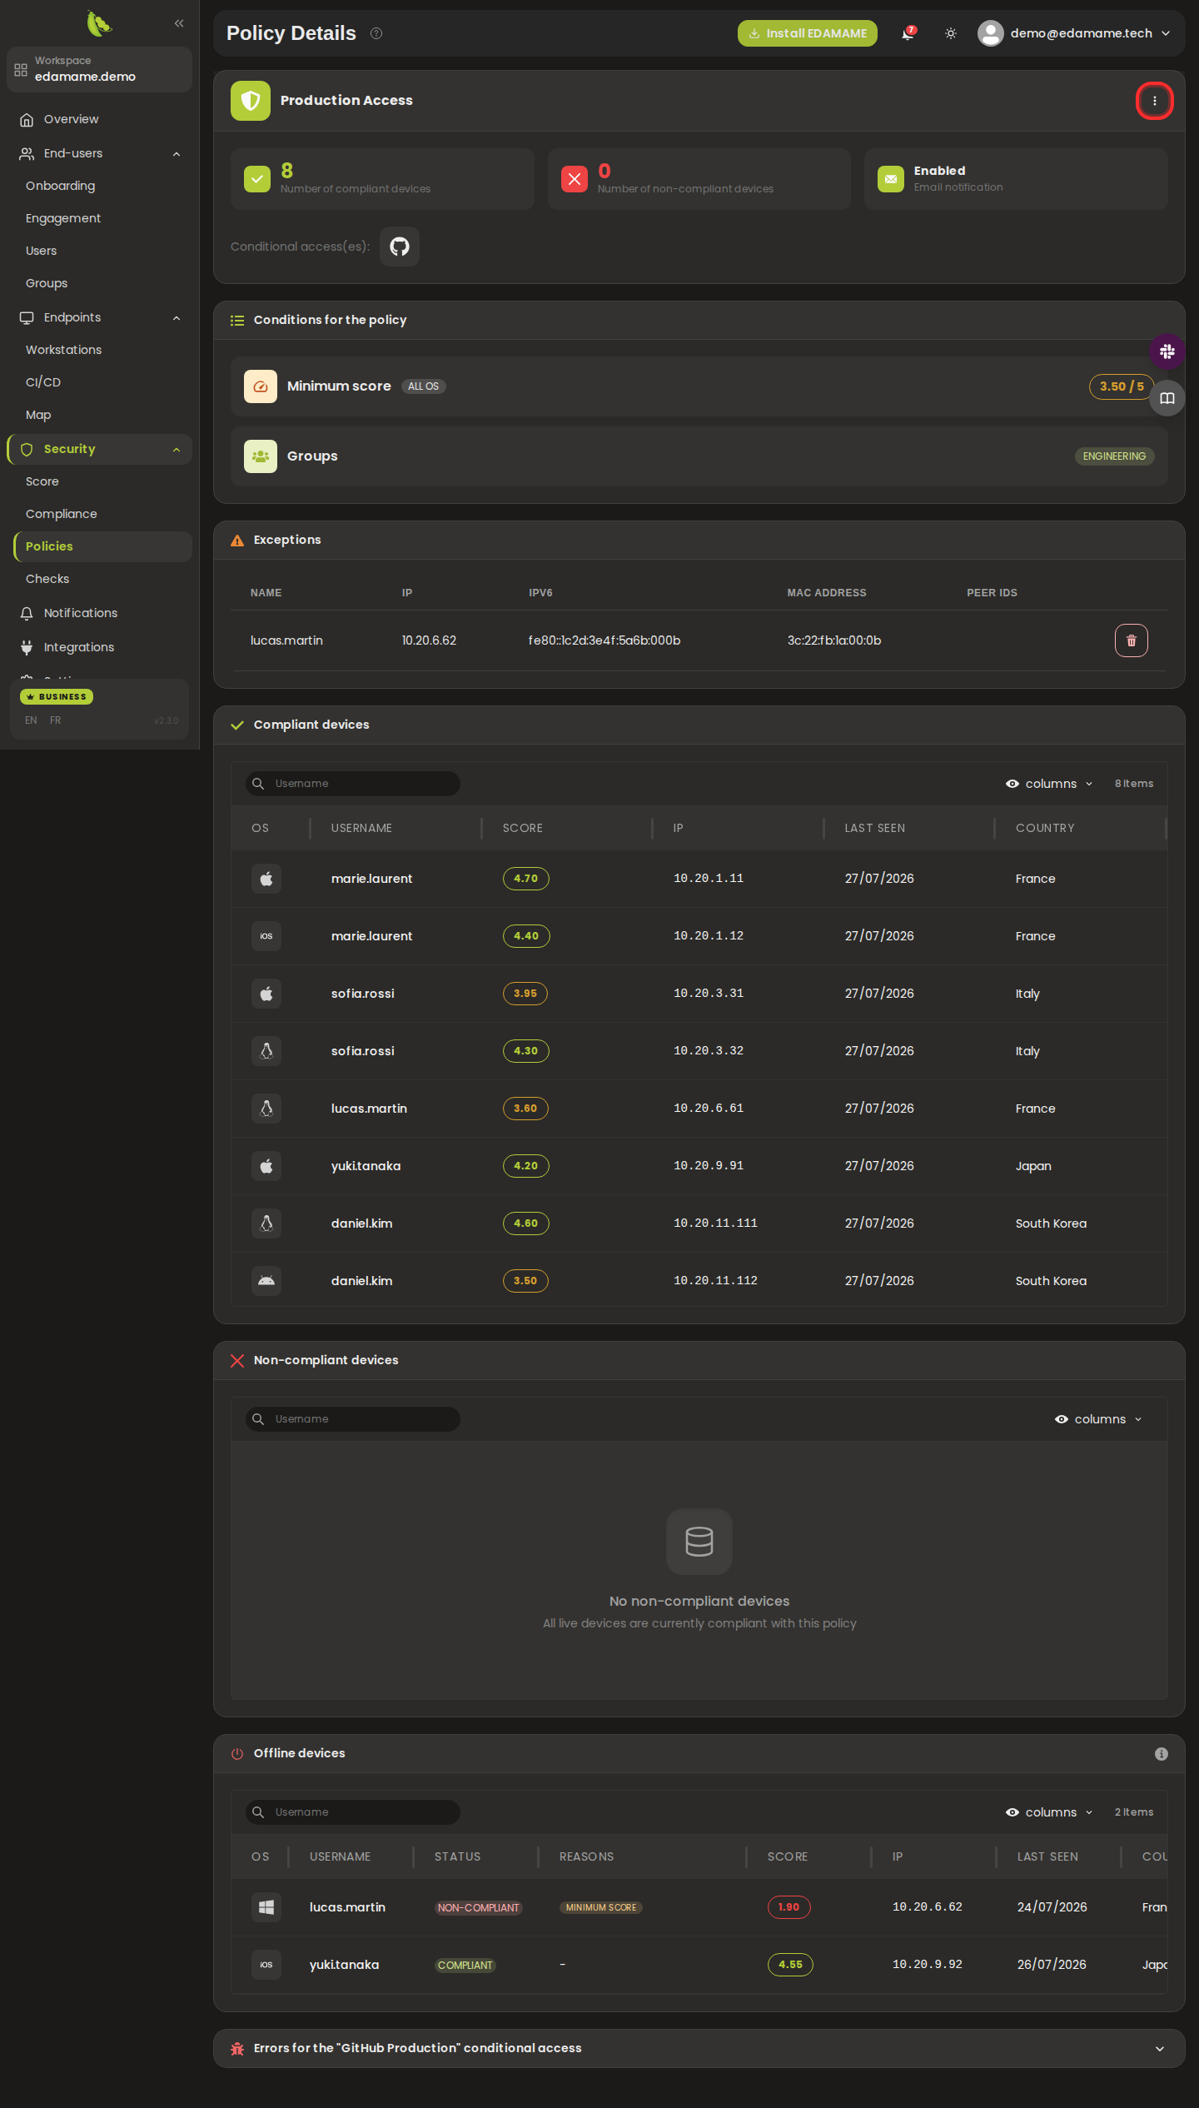Viewport: 1199px width, 2108px height.
Task: Open the notifications bell in header
Action: (908, 33)
